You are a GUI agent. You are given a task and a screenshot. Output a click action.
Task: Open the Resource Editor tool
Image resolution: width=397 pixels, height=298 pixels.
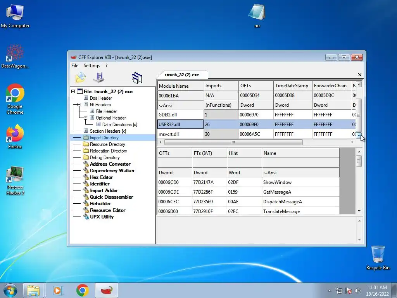point(108,210)
